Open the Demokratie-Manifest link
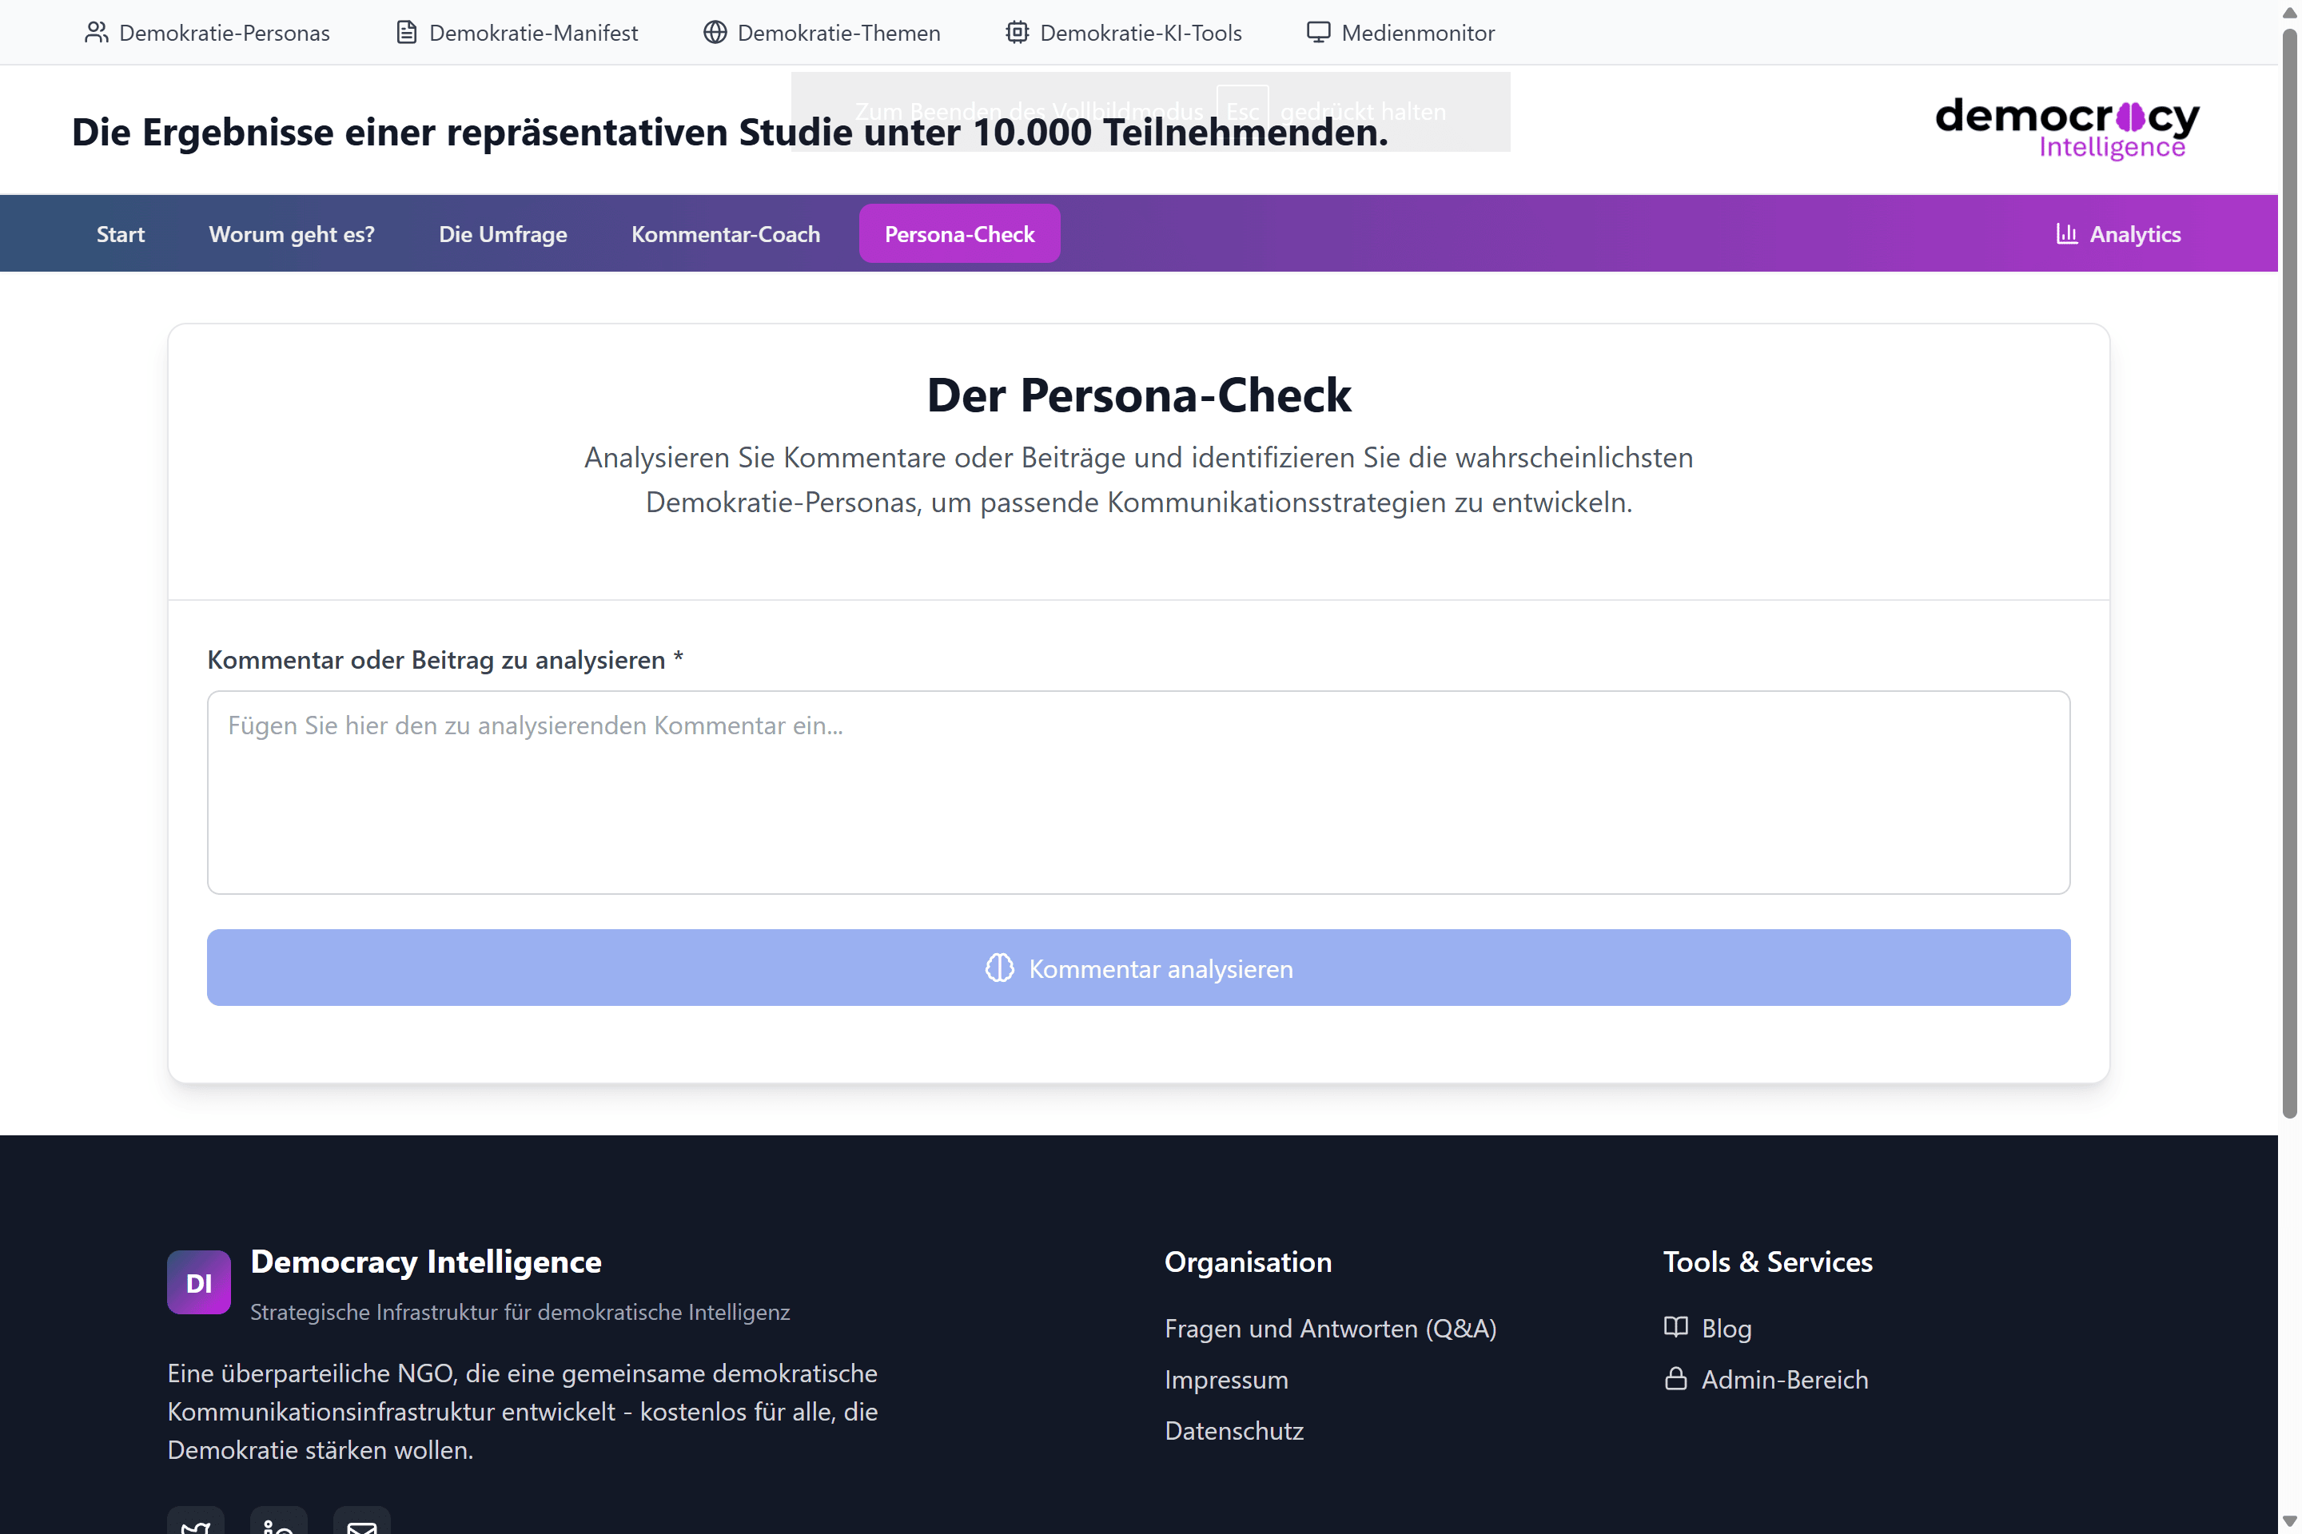Screen dimensions: 2302x1534 (517, 32)
